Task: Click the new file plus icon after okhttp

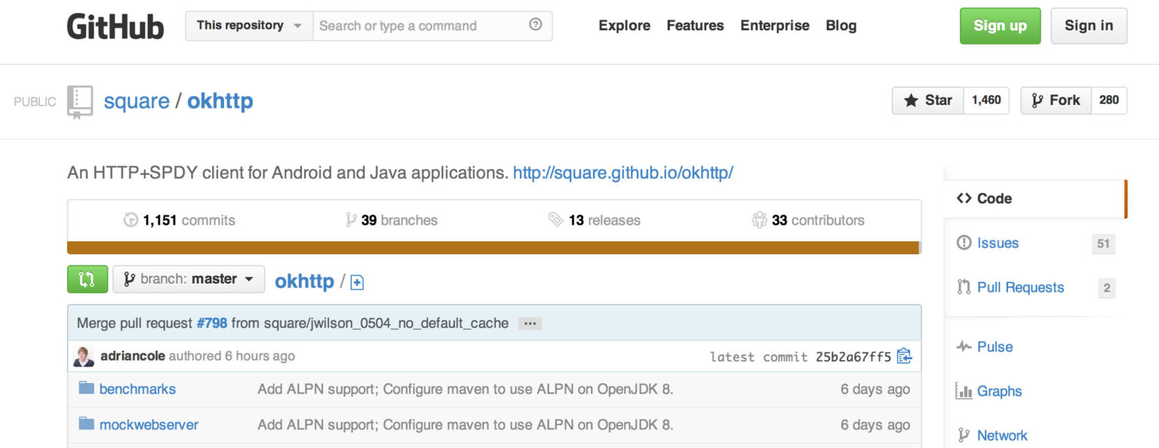Action: [x=357, y=283]
